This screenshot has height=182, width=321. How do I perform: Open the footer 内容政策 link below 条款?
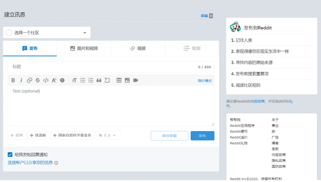(279, 155)
